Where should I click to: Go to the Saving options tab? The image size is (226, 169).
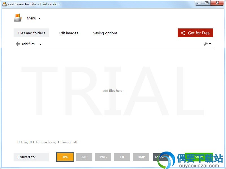pos(105,33)
